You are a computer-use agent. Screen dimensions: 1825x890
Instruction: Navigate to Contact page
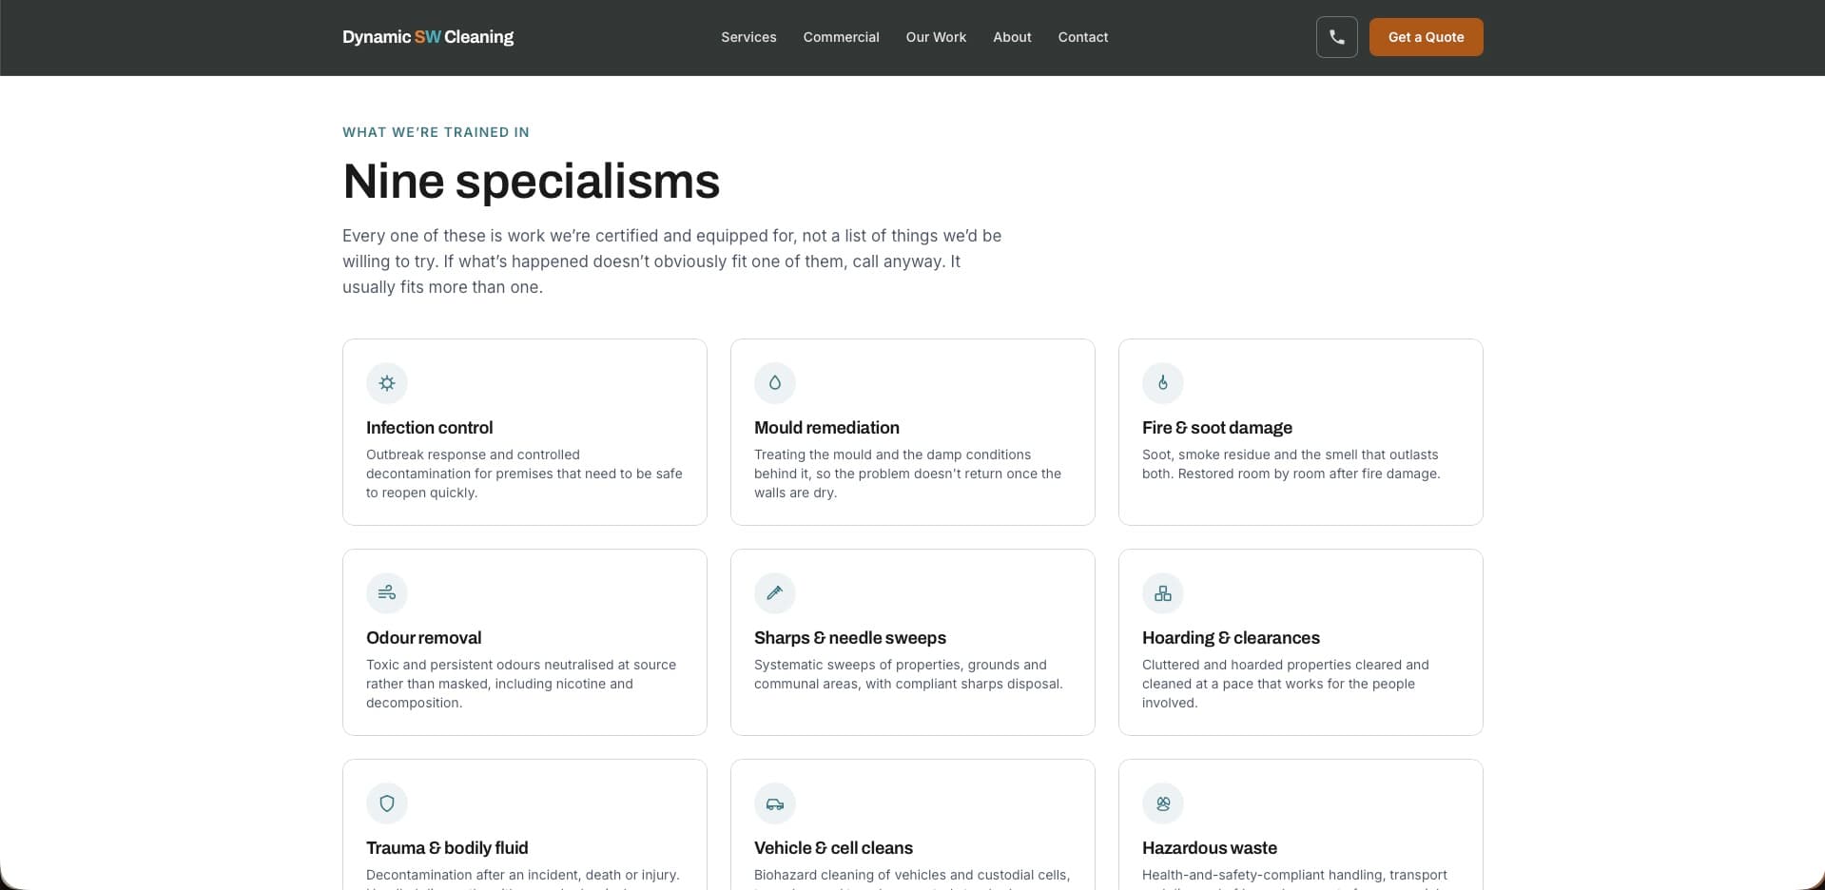(1083, 37)
